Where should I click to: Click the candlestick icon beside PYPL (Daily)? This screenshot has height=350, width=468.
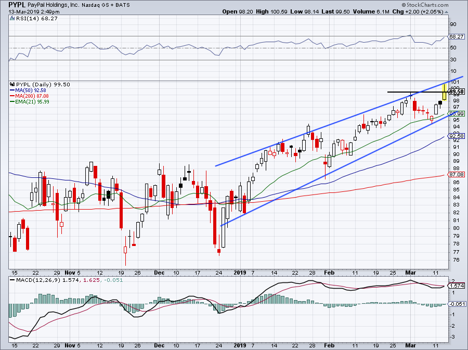12,84
